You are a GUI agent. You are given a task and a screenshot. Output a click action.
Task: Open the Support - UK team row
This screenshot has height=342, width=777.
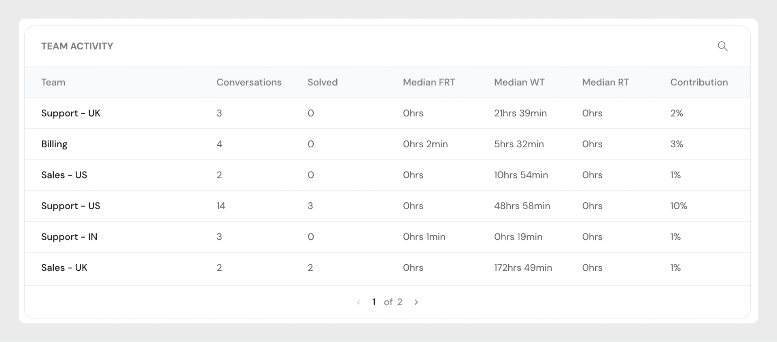(x=70, y=113)
